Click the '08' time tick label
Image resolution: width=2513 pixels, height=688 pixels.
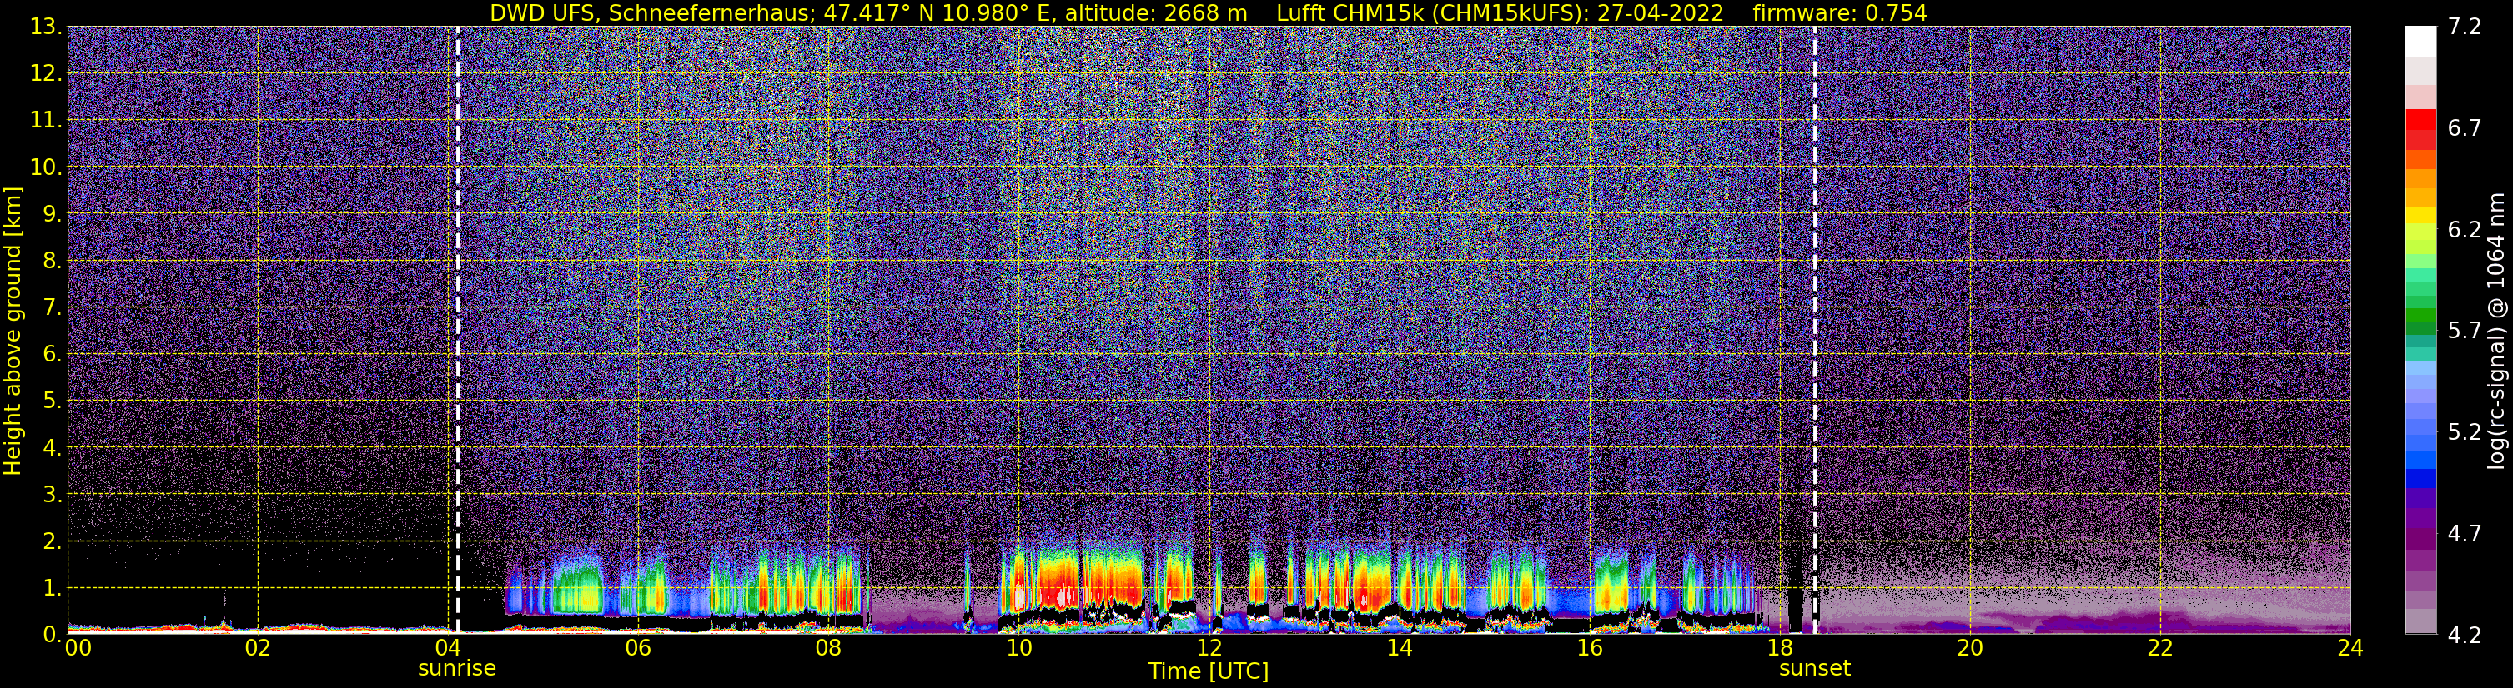pos(828,648)
